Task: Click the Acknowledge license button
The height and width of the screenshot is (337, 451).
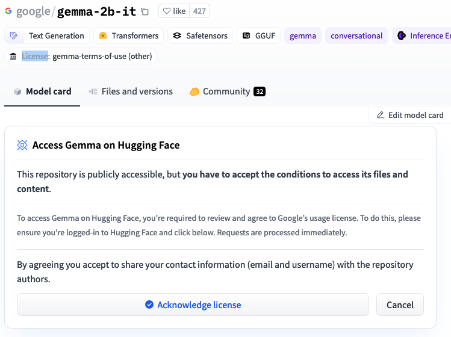Action: pyautogui.click(x=193, y=305)
